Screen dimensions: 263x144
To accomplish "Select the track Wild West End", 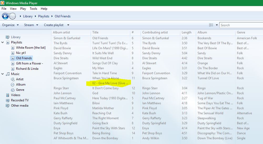I will [x=102, y=58].
